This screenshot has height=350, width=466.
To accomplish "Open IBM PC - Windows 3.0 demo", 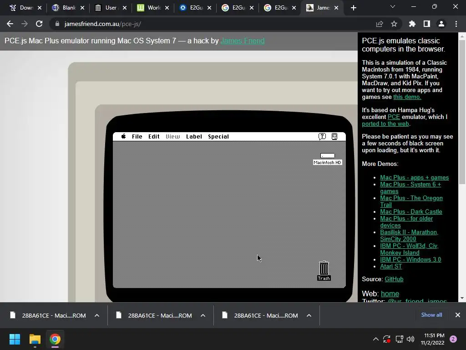I will click(410, 259).
